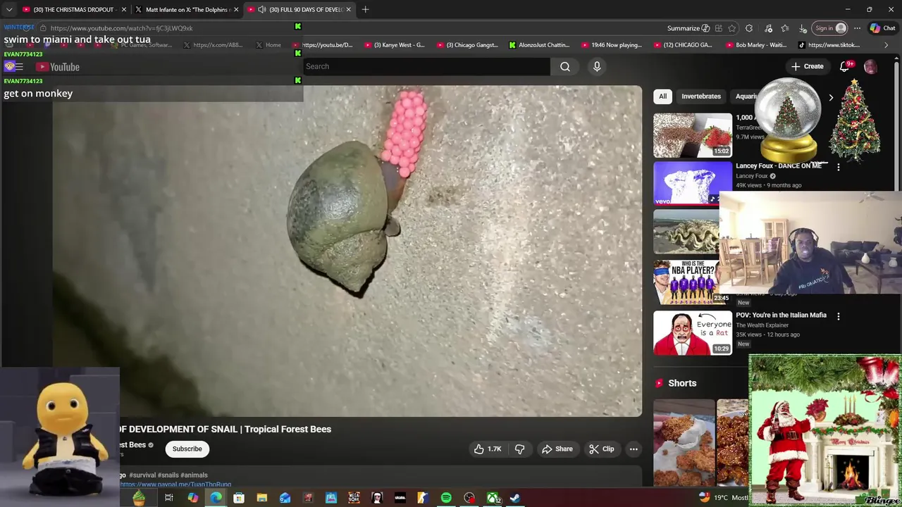Click the Subscribe button

point(187,449)
